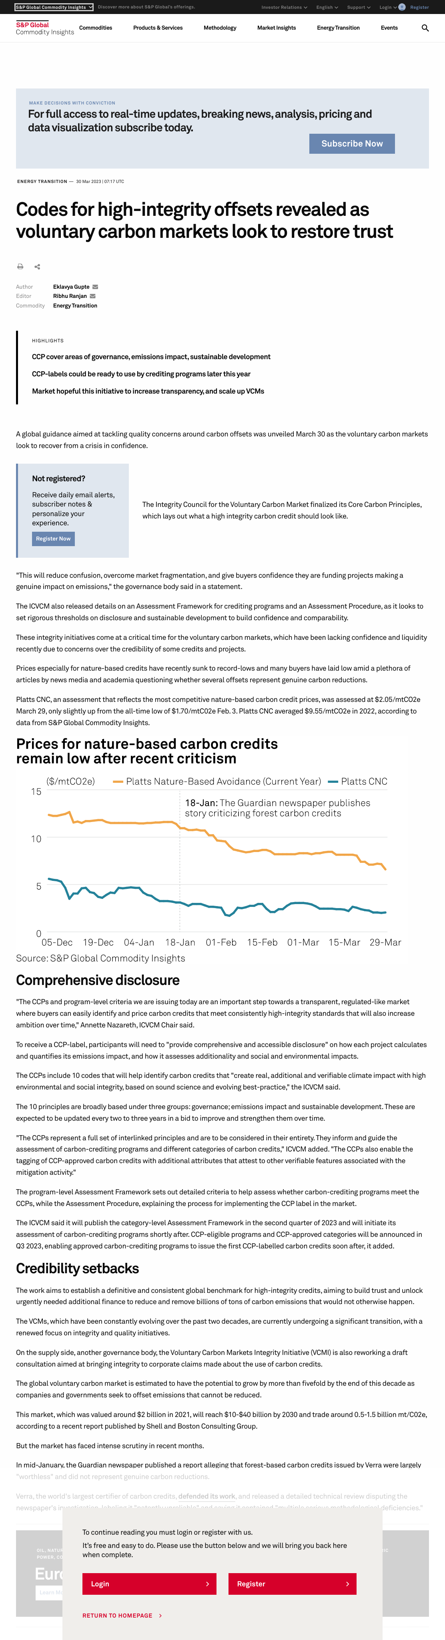
Task: Click the Subscribe Now button
Action: point(352,144)
